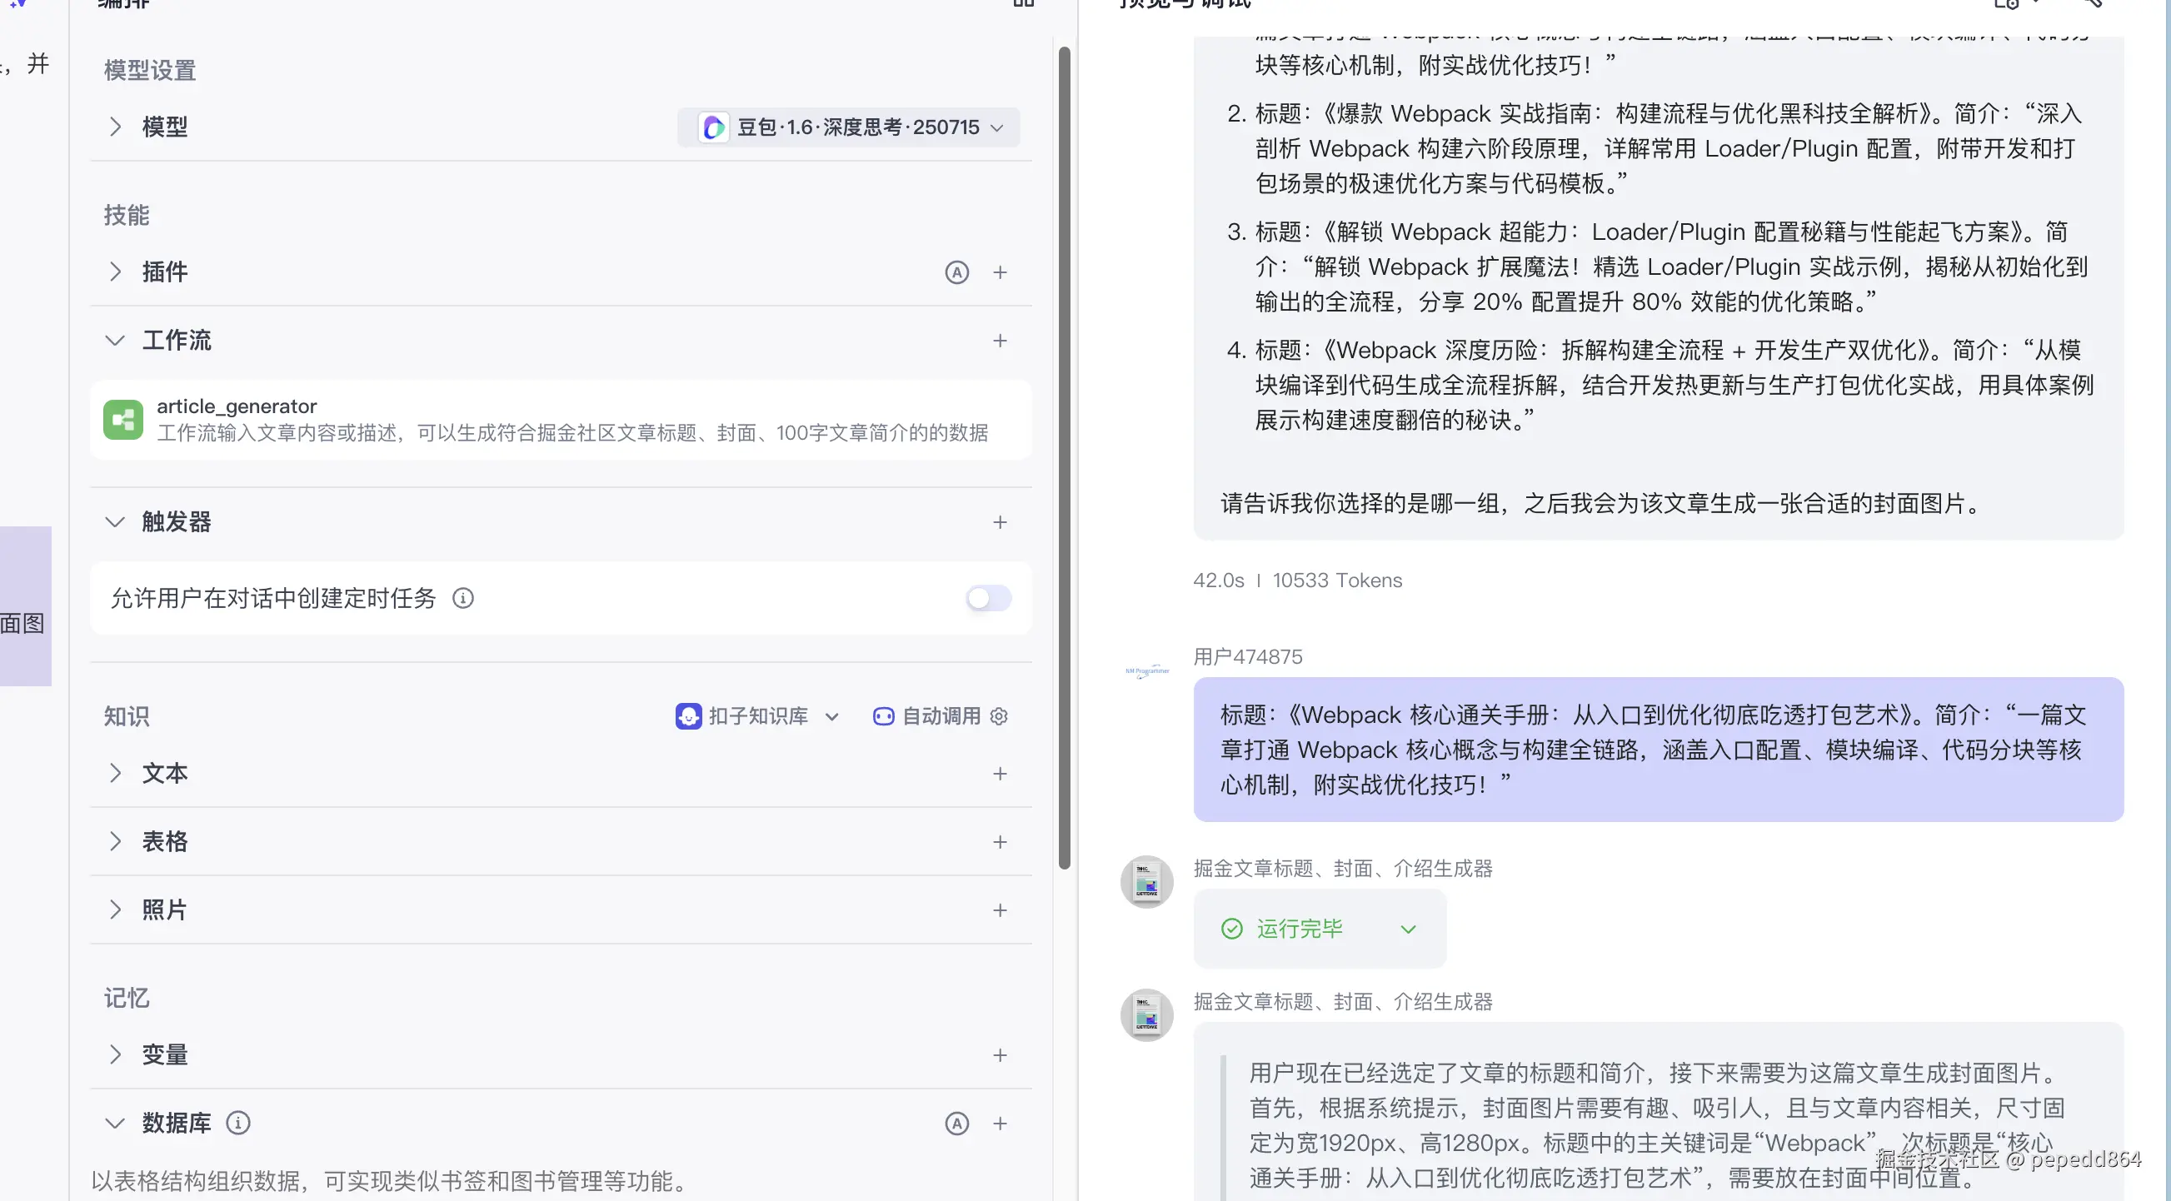
Task: Click the plus icon to add a plugin
Action: [x=1000, y=272]
